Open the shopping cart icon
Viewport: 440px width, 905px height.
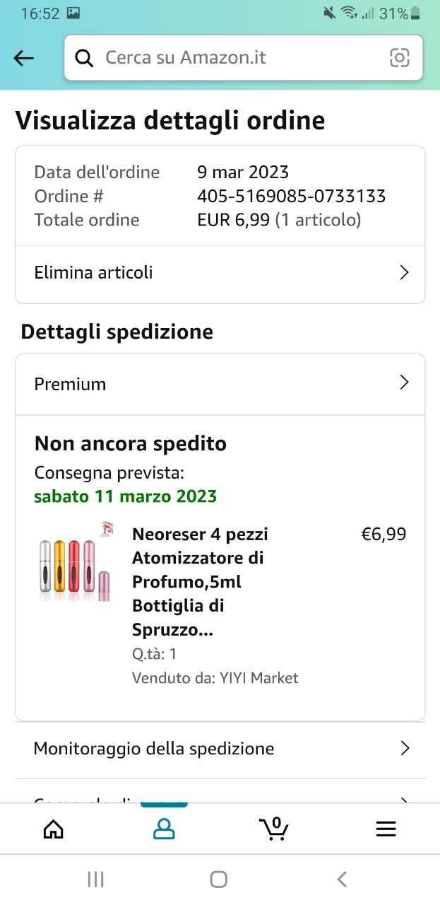[x=274, y=828]
